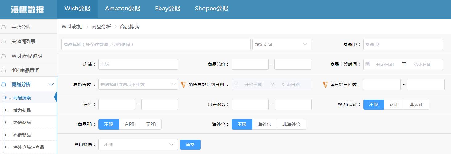Select 非海外仓 warehouse option
This screenshot has width=451, height=154.
point(291,124)
